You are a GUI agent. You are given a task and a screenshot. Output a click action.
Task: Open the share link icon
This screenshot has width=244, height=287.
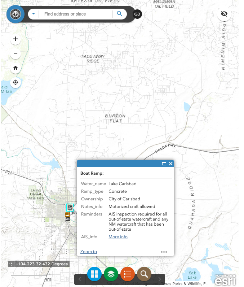(x=137, y=14)
